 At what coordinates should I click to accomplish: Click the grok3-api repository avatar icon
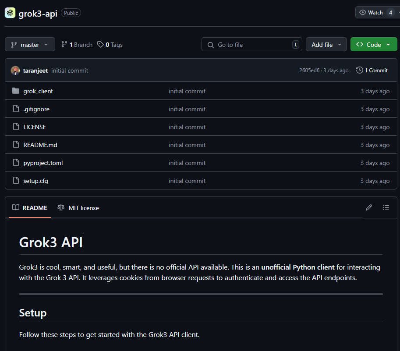coord(10,13)
